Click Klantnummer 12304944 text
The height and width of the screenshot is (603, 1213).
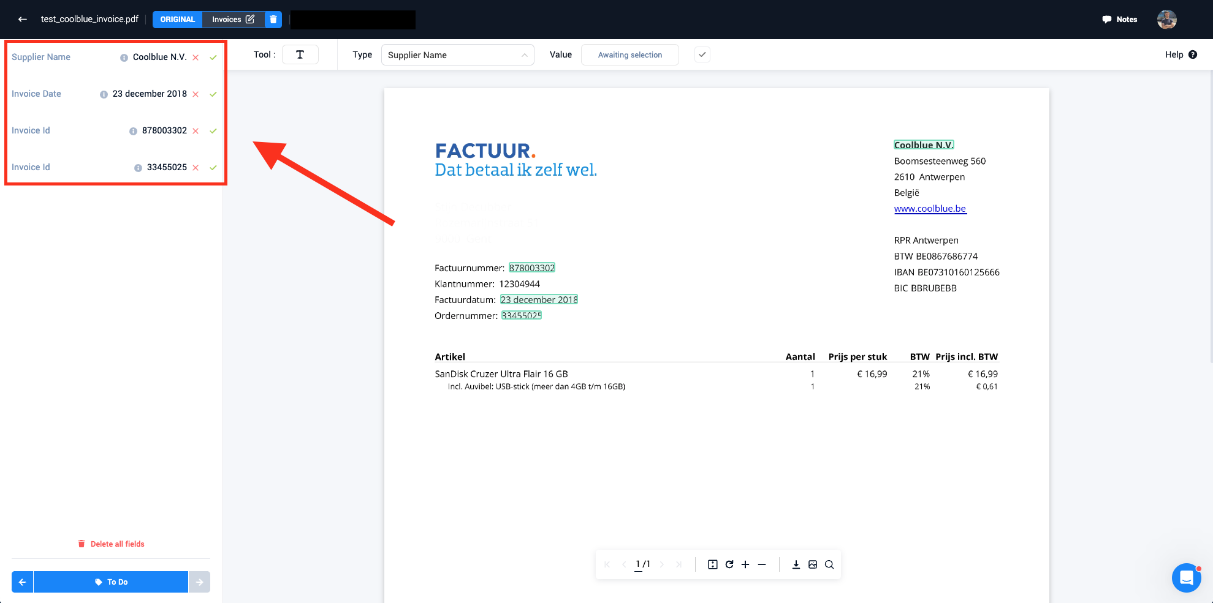[x=487, y=283]
